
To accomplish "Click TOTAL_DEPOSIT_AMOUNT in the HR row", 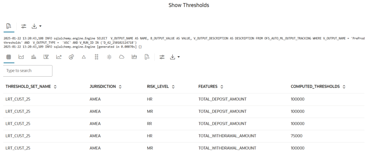I will tap(222, 99).
